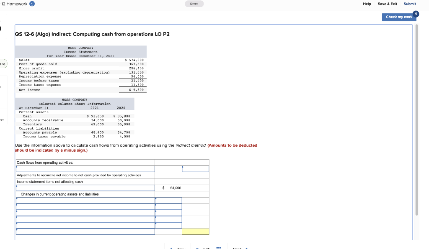The image size is (429, 249).
Task: Click the Saved status pill at top
Action: (194, 4)
